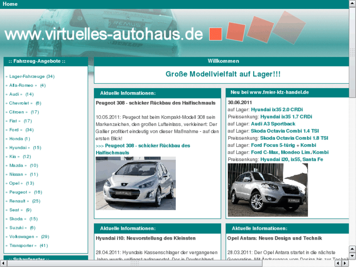Click the scroll right arrow at far right
Image resolution: width=356 pixels, height=267 pixels.
coord(345,264)
